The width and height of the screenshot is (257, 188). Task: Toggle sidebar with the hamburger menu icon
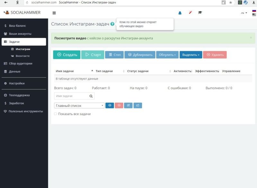[x=54, y=13]
